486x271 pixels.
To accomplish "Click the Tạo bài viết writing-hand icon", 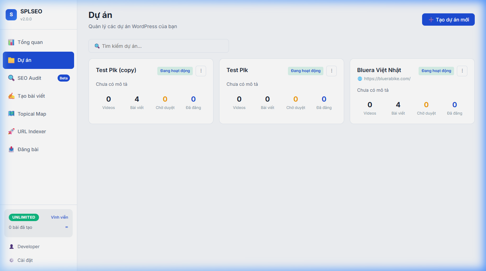I will 11,96.
